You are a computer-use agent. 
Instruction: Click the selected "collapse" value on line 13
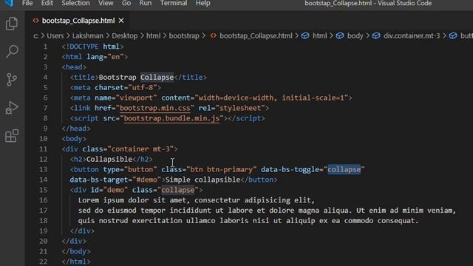click(344, 169)
